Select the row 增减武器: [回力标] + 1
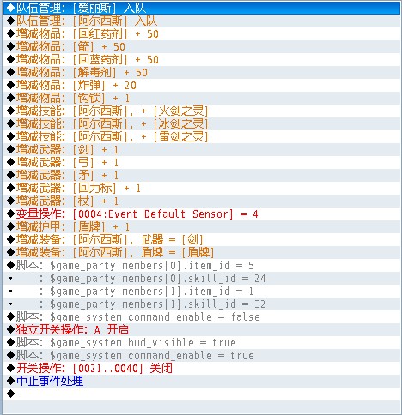Screen dimensions: 402x415 [202, 188]
